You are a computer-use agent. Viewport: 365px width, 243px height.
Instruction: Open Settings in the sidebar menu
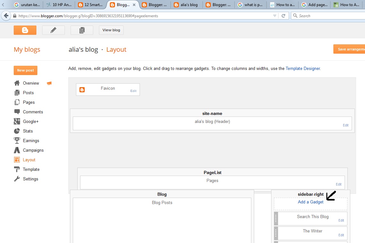(x=30, y=179)
